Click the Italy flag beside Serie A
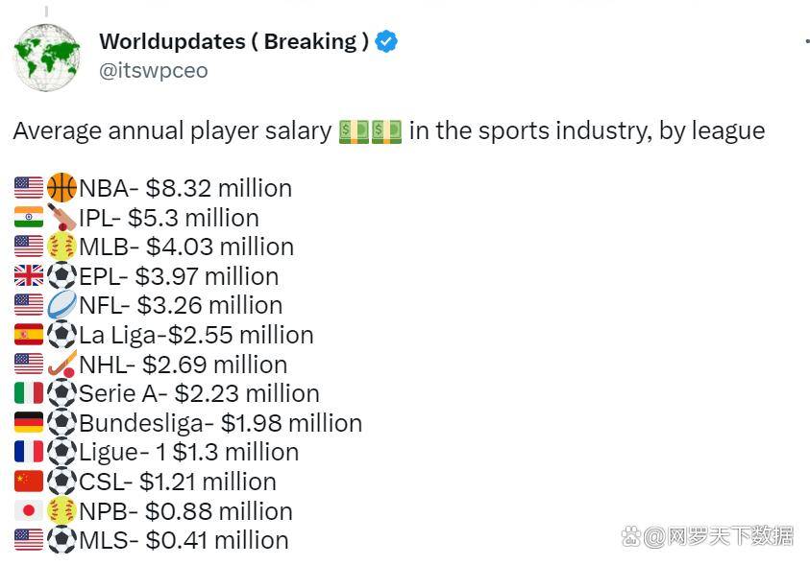Screen dimensions: 810x565 (29, 393)
